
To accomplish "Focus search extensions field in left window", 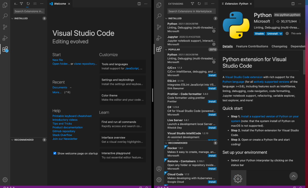I will coord(29,11).
